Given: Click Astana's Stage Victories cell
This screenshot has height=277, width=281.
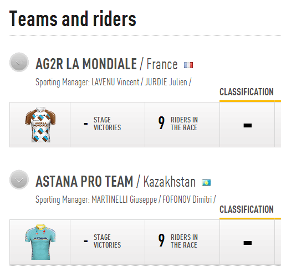Looking at the screenshot, I should point(108,242).
